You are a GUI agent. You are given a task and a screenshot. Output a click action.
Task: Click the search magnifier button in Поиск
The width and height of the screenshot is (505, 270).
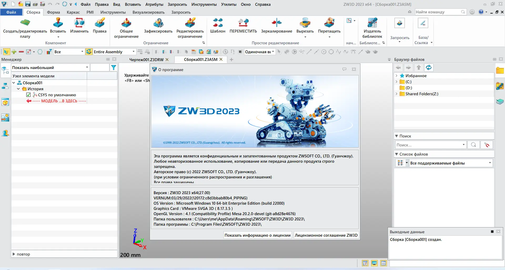click(473, 145)
